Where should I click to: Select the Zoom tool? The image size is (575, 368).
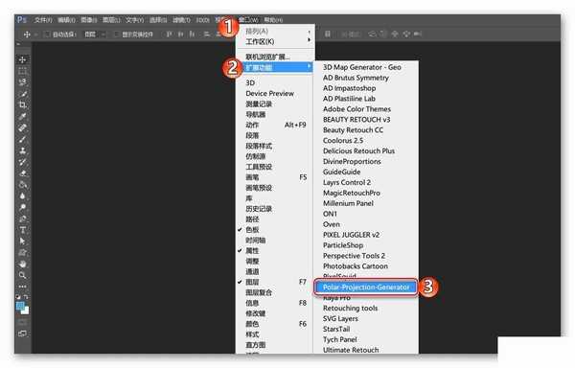[22, 275]
